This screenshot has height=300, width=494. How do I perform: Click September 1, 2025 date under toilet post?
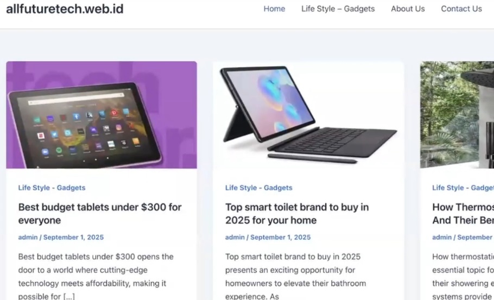click(281, 238)
